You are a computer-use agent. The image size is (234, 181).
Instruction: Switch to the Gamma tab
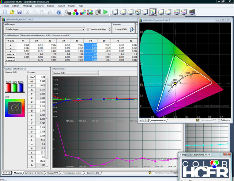[40, 173]
